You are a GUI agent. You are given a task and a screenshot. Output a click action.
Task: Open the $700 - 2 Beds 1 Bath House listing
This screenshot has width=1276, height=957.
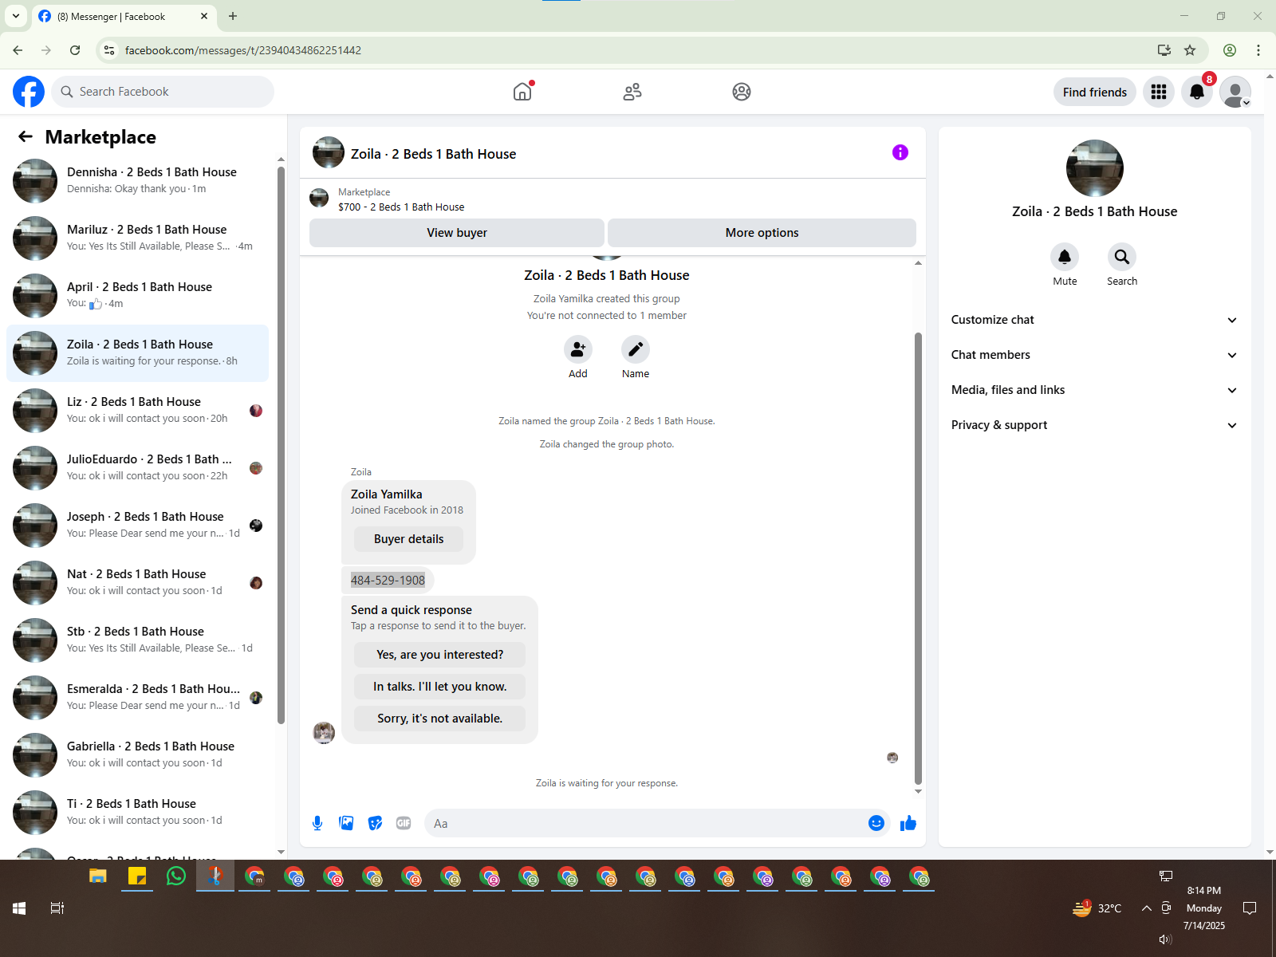click(x=401, y=207)
